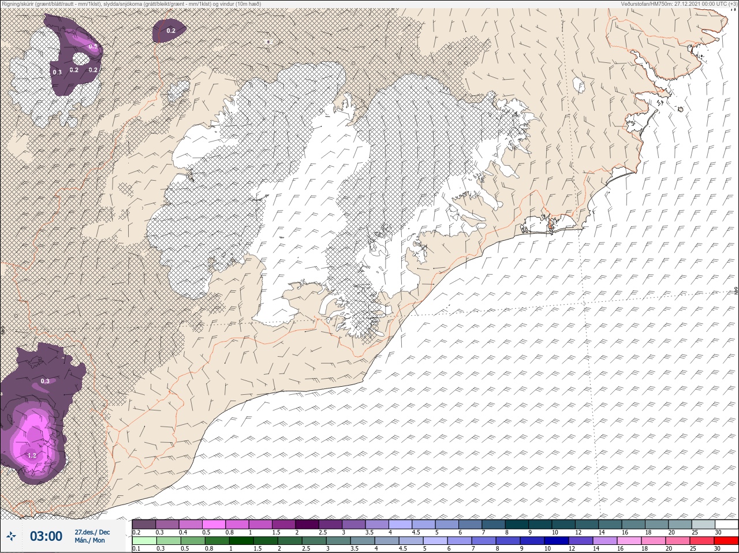The width and height of the screenshot is (739, 553).
Task: Click the palest green lower swatch at 0.1
Action: 144,541
